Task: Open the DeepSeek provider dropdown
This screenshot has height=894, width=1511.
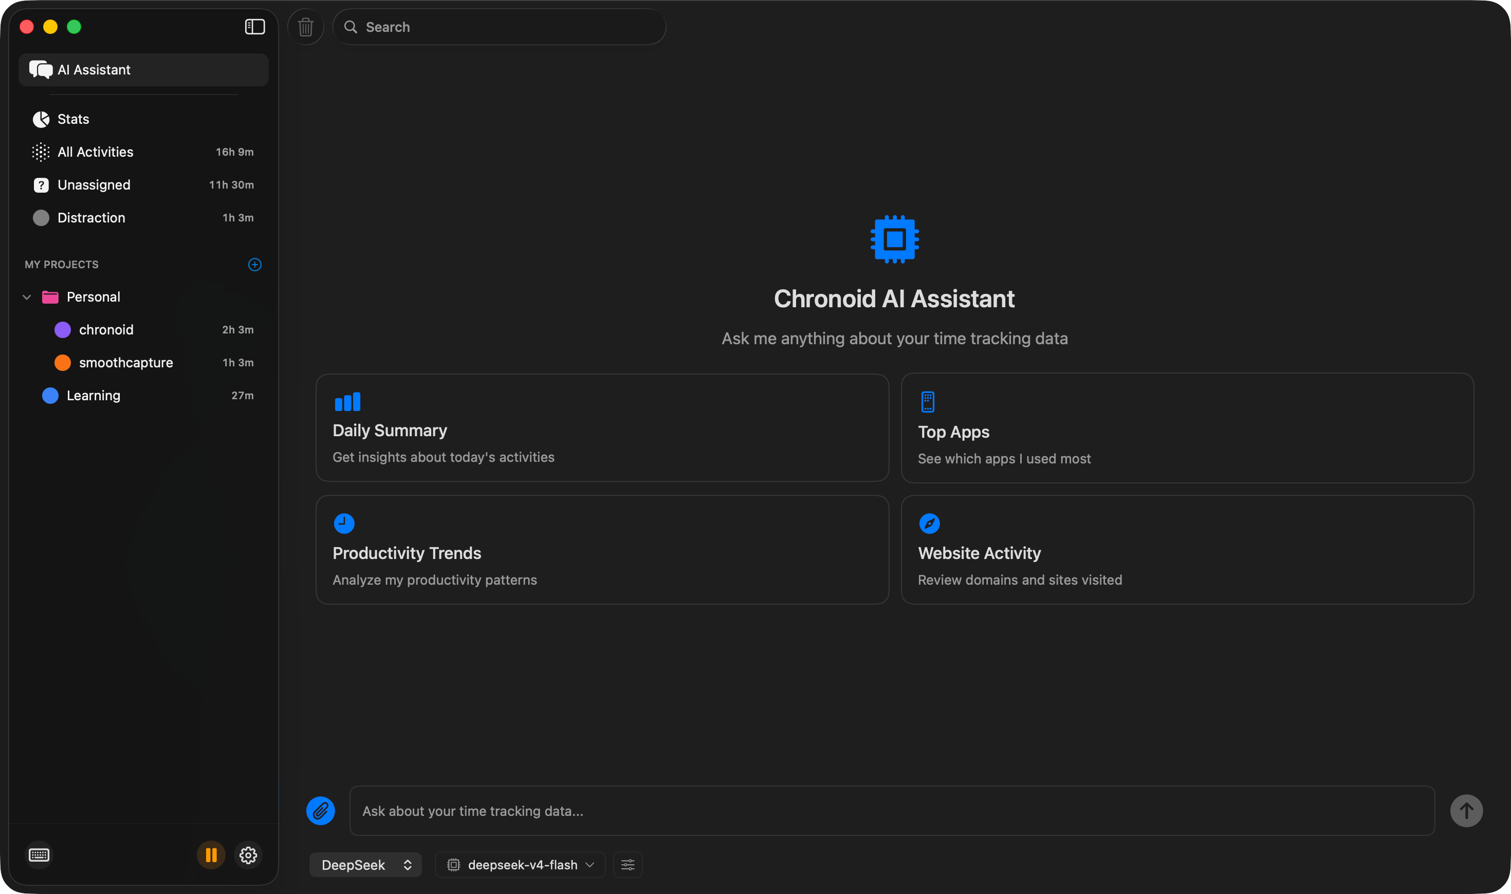Action: pos(366,865)
